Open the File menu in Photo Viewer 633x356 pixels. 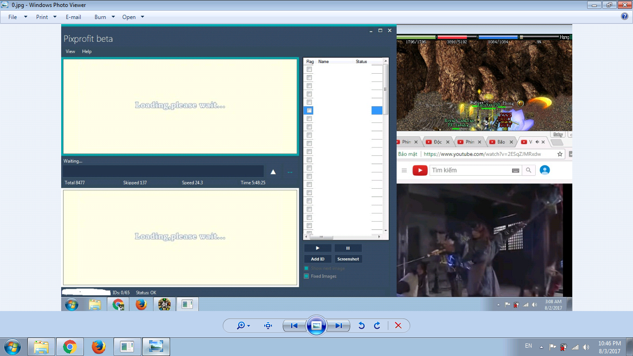coord(13,17)
